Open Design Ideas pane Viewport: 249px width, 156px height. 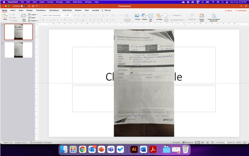tap(202, 17)
